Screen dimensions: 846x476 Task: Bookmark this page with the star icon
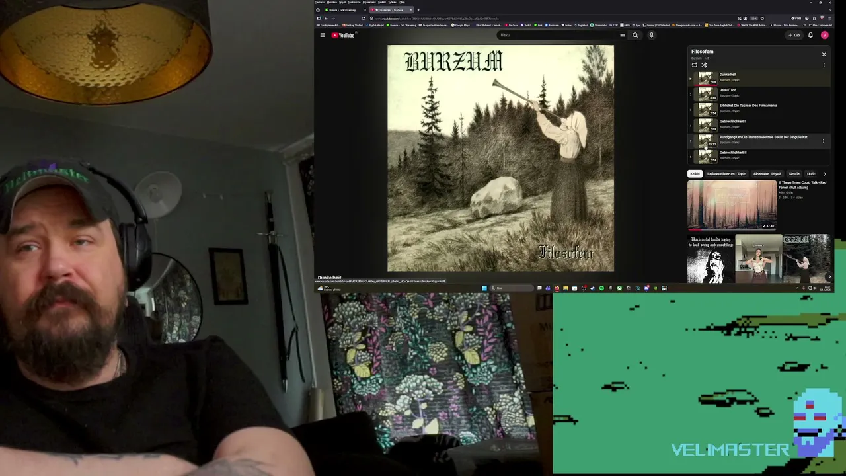click(762, 19)
